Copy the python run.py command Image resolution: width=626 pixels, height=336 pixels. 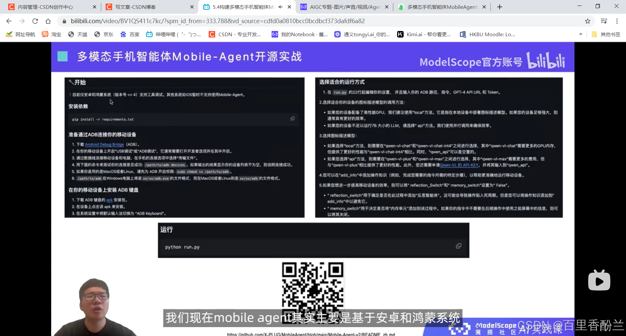458,246
